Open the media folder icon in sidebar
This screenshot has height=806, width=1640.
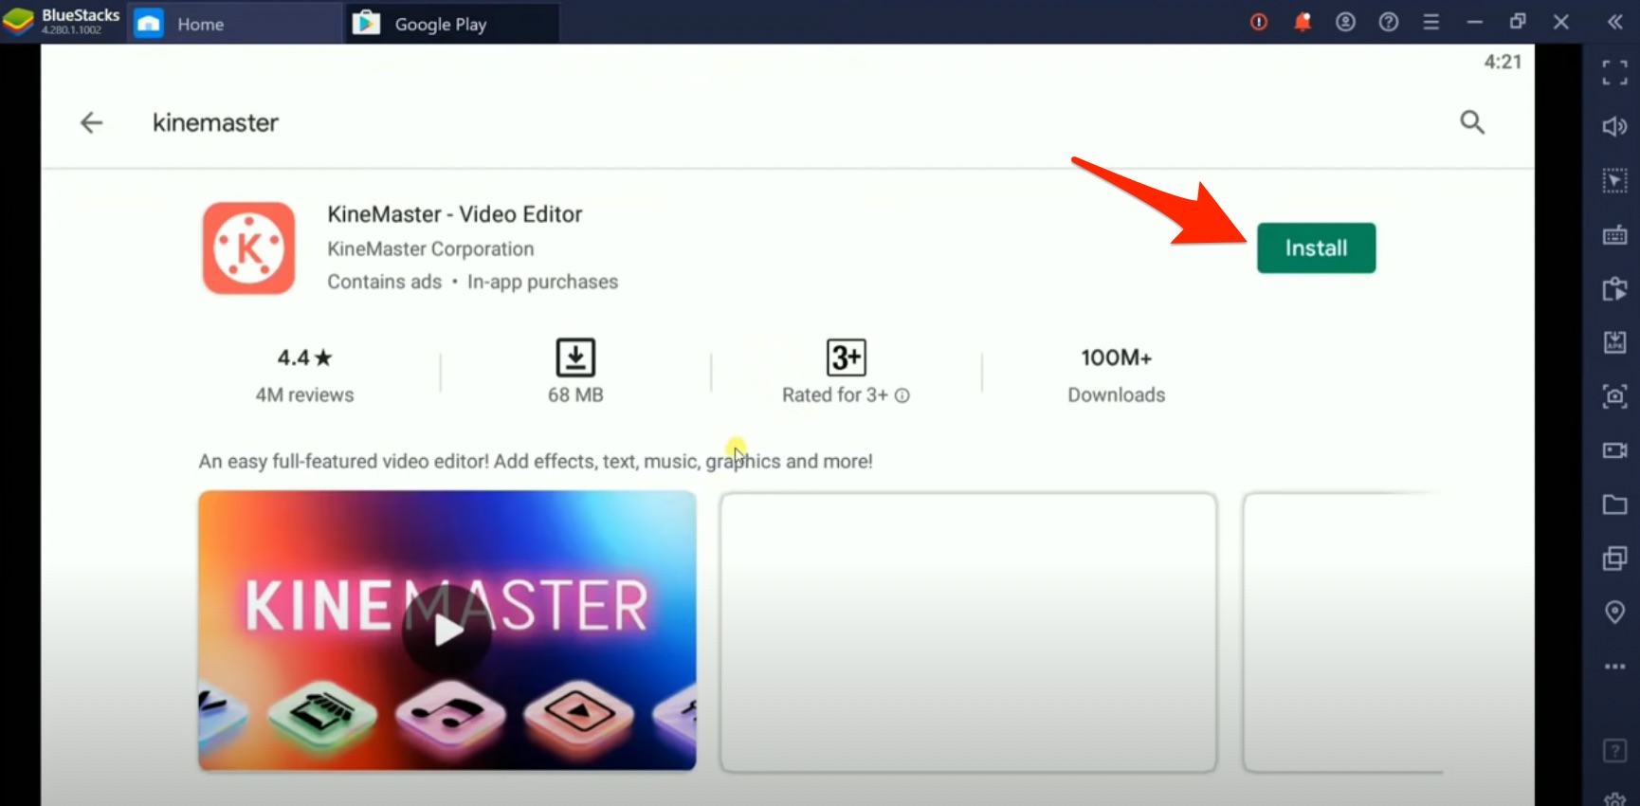(1614, 504)
